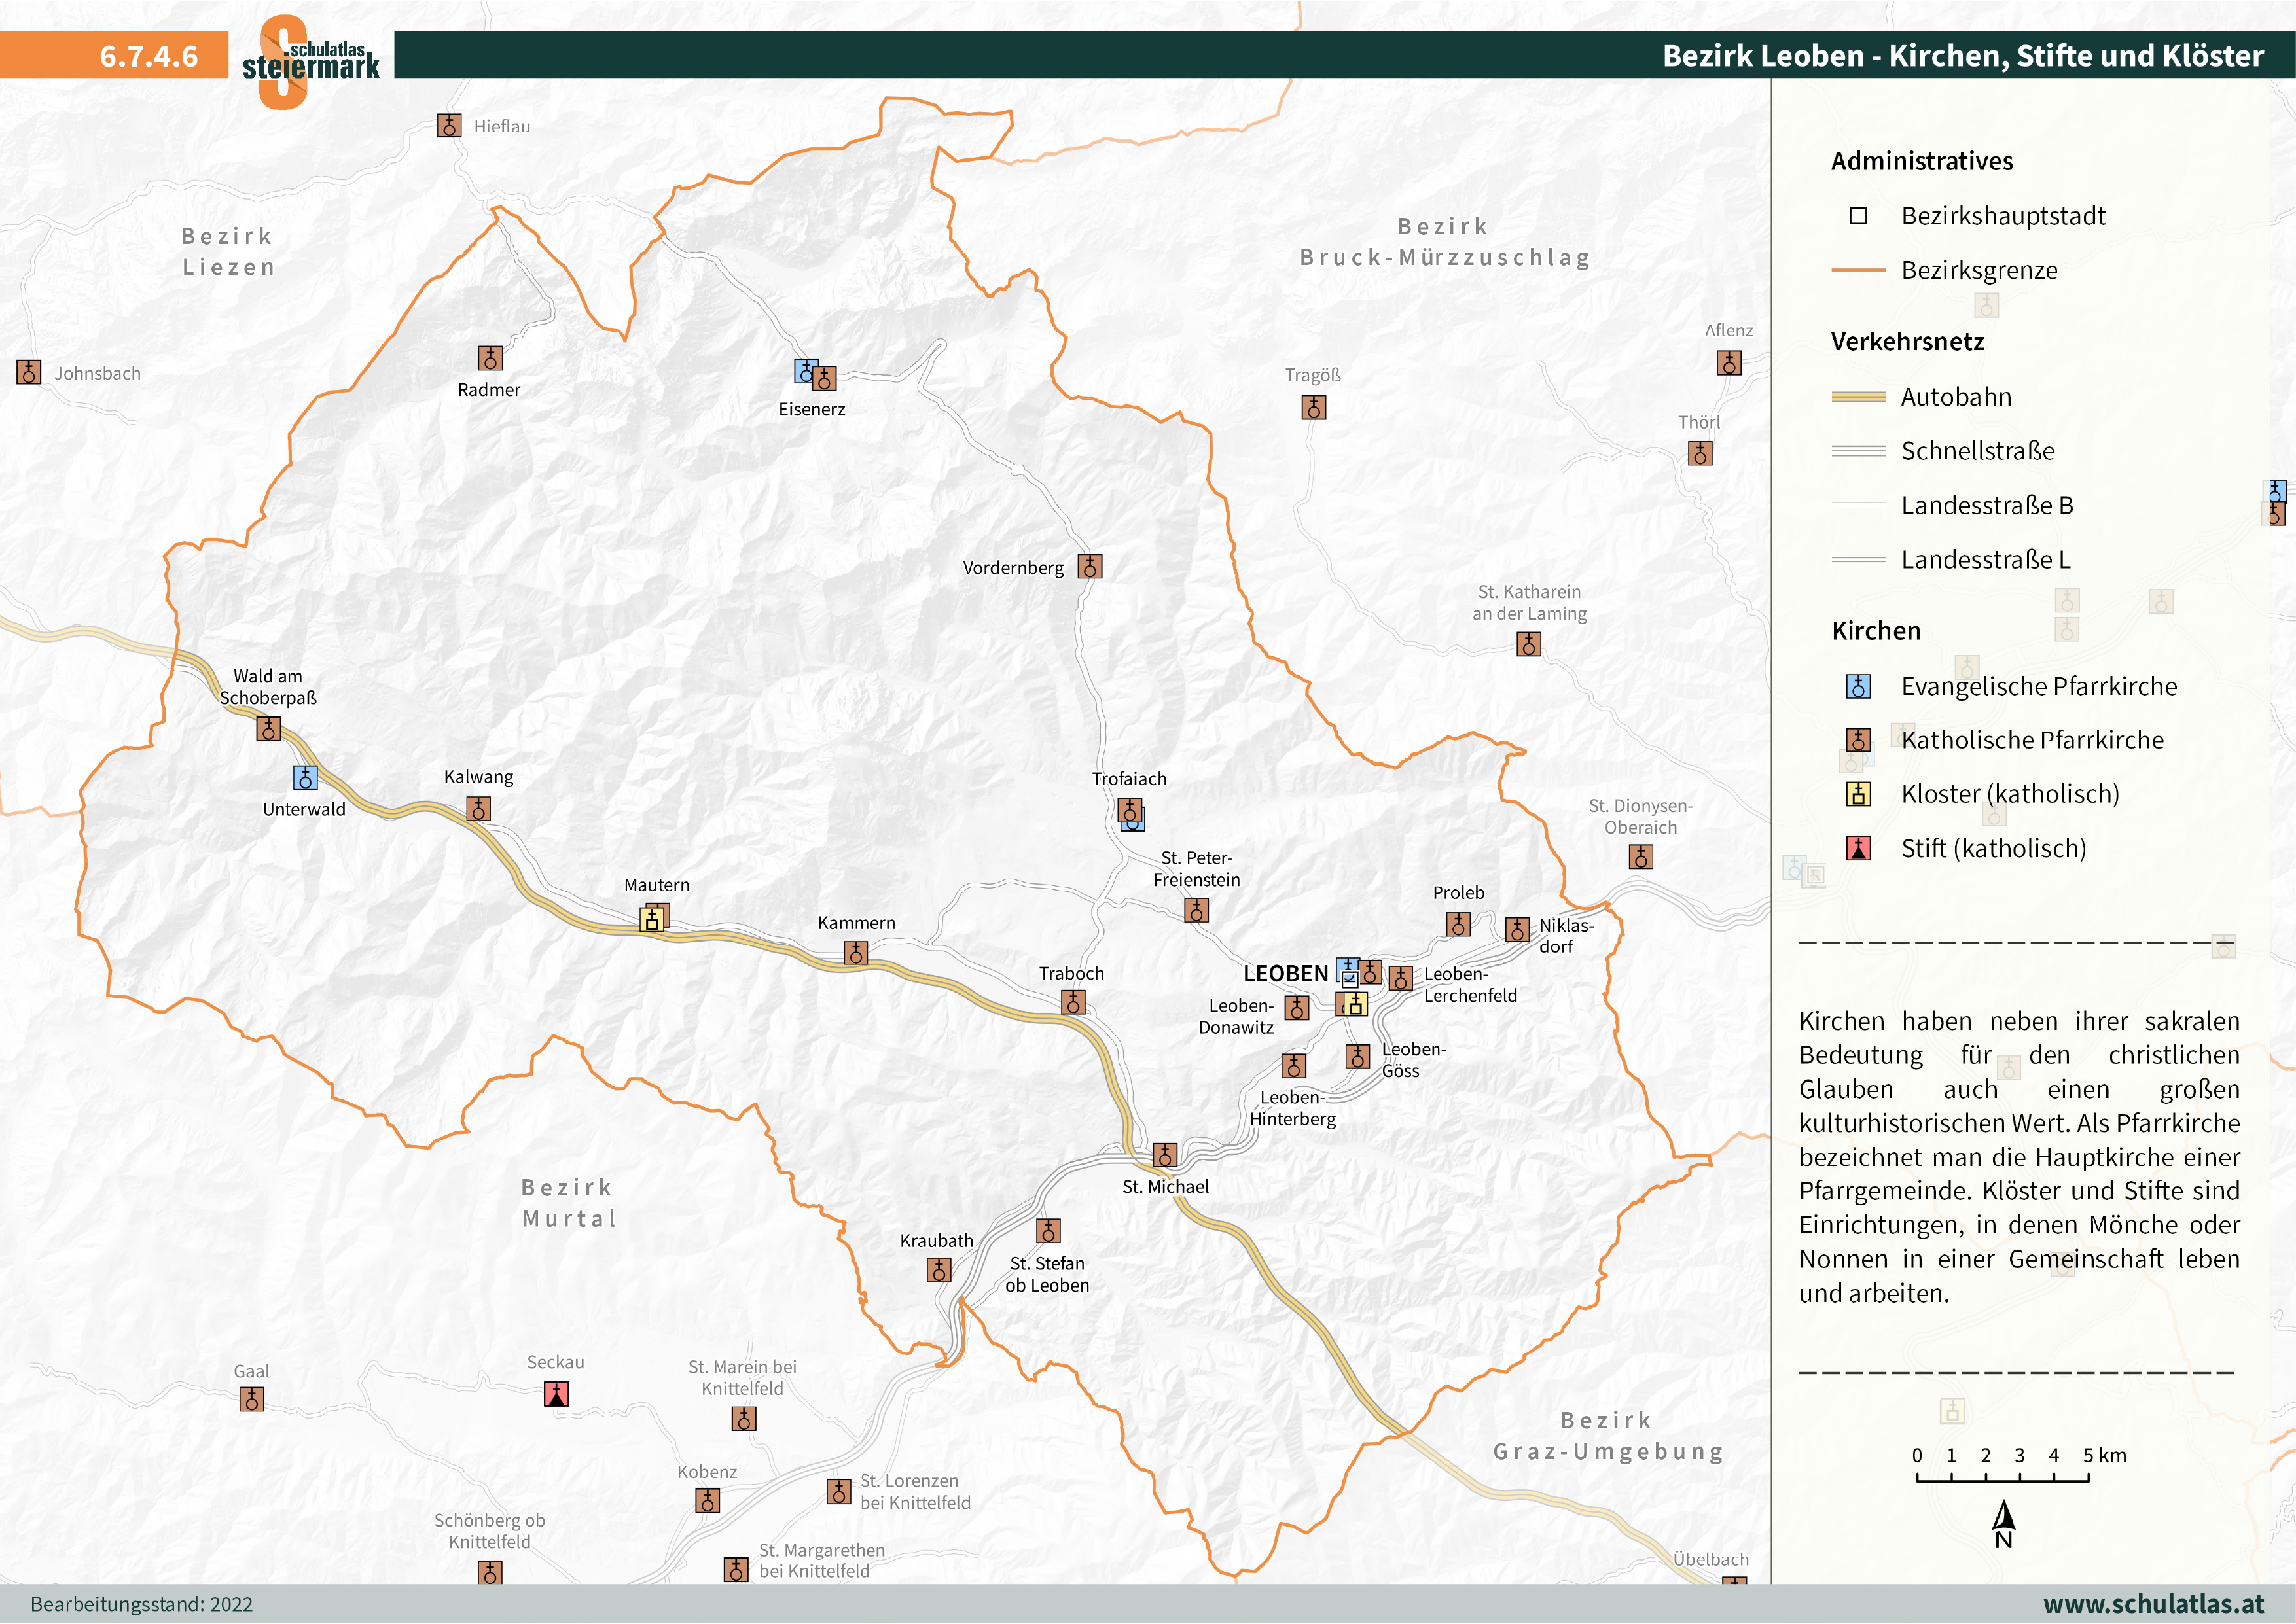Click the 6.7.4.6 map number tab
Screen dimensions: 2296x1624
click(148, 56)
